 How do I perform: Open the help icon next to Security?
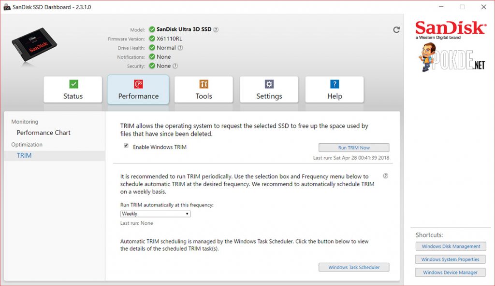pyautogui.click(x=175, y=66)
